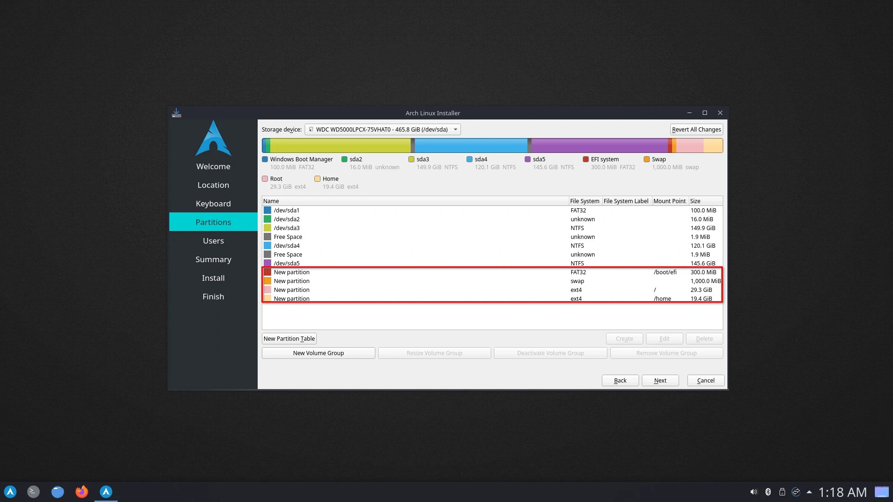The image size is (893, 502).
Task: Go to the Users step in sidebar
Action: pos(213,241)
